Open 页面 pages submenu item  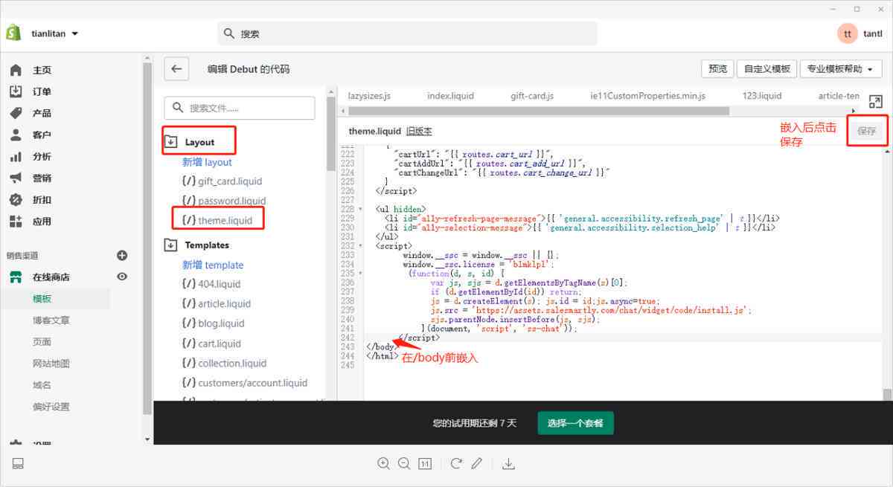coord(42,341)
